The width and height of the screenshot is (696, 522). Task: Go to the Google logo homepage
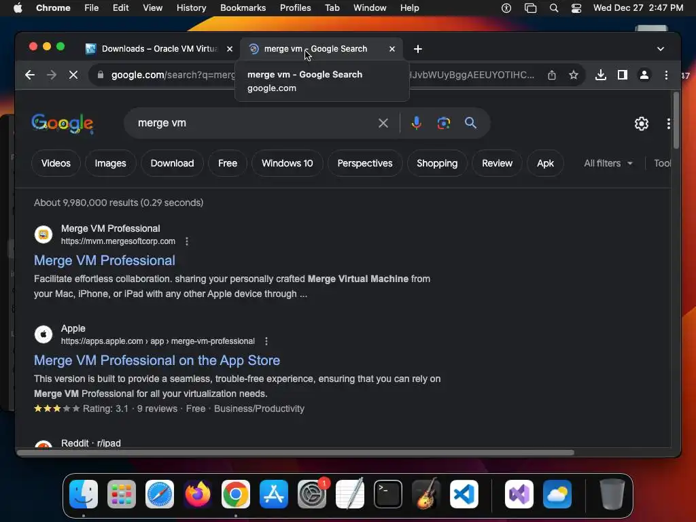click(x=62, y=123)
